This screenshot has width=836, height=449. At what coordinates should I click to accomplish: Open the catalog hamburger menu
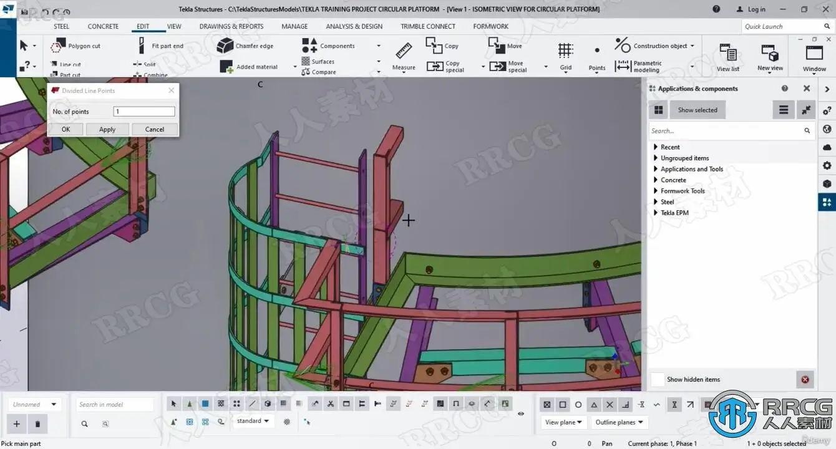(x=784, y=110)
